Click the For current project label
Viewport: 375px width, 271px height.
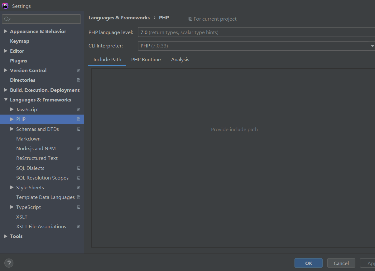tap(215, 19)
